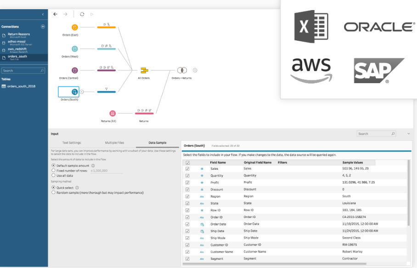Click inside the Connections search field
The width and height of the screenshot is (417, 268).
pos(22,70)
